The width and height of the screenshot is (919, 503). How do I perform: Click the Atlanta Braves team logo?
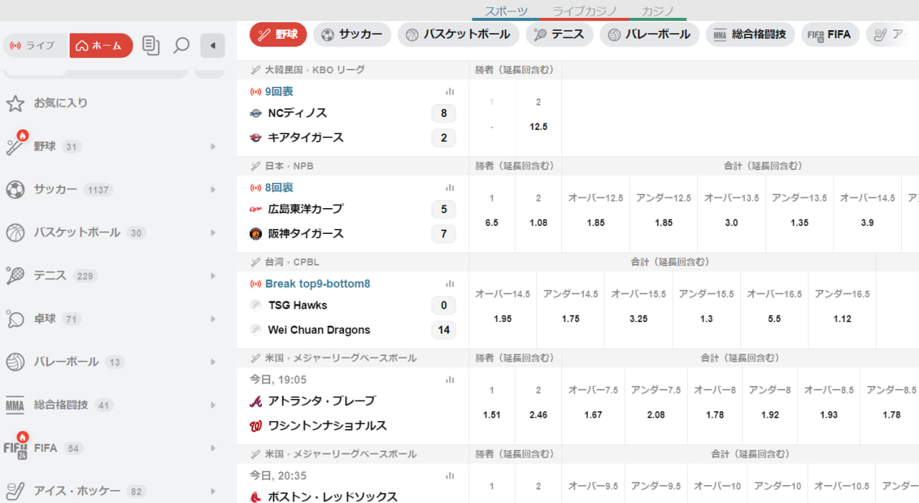(256, 401)
